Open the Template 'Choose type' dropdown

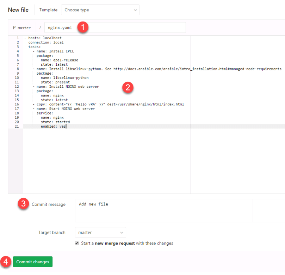coord(100,10)
